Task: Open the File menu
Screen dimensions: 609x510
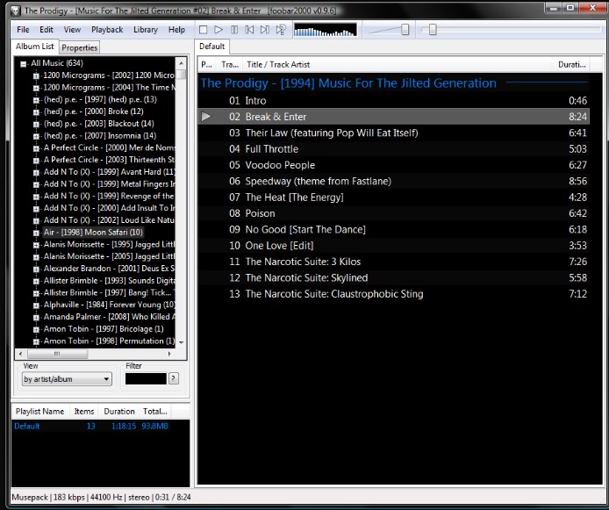Action: [23, 30]
